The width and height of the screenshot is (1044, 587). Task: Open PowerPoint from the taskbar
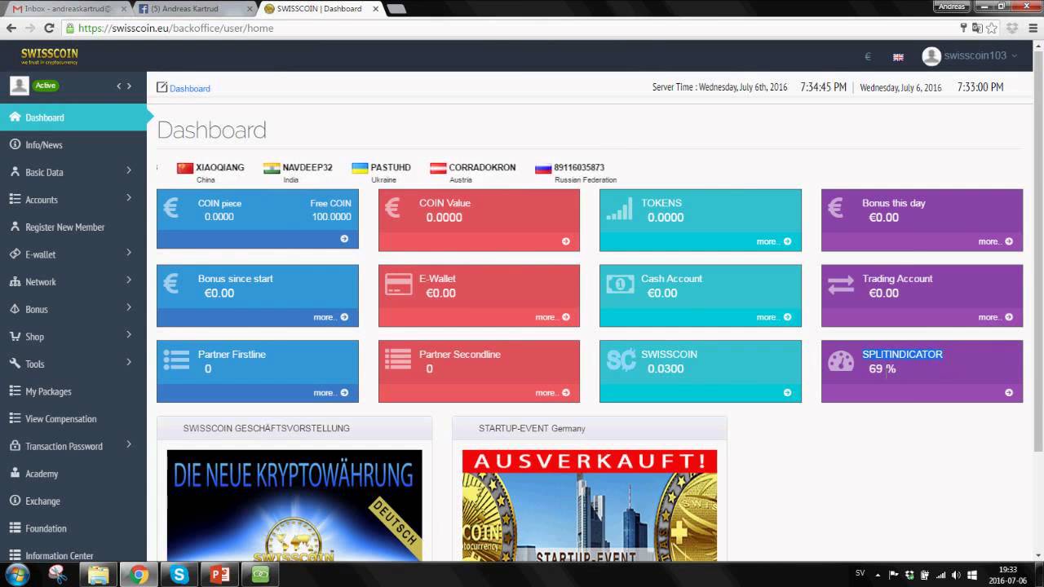click(x=220, y=575)
